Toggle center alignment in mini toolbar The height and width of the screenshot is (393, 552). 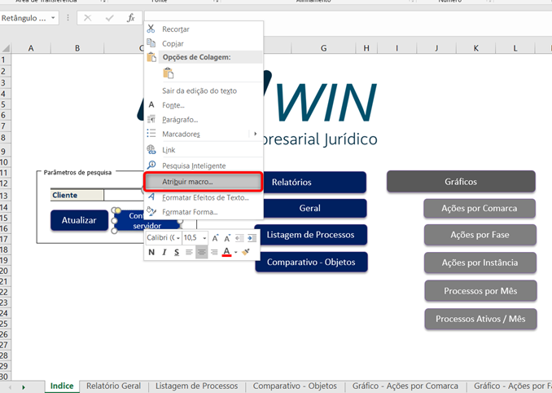point(201,252)
